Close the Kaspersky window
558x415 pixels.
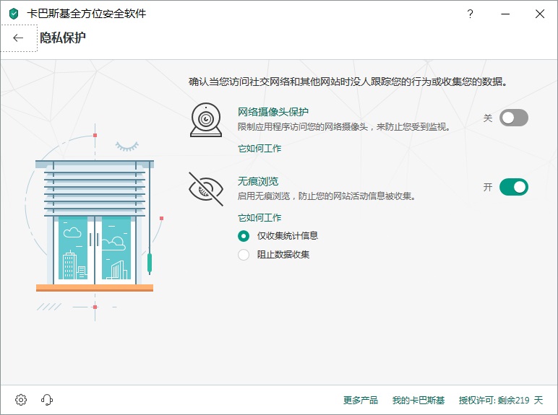click(x=540, y=14)
